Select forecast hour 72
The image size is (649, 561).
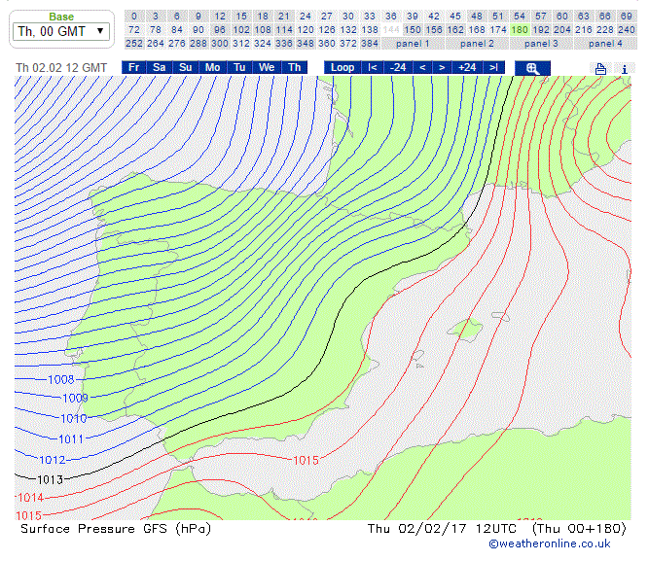click(134, 30)
